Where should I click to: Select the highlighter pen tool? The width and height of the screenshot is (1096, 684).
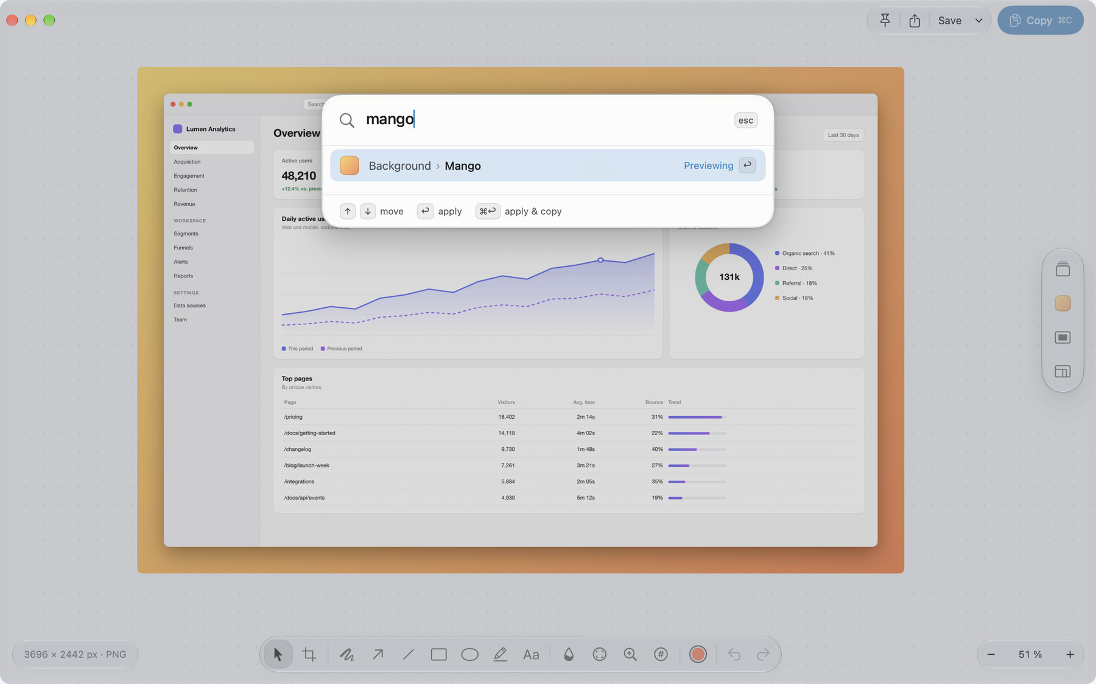501,654
